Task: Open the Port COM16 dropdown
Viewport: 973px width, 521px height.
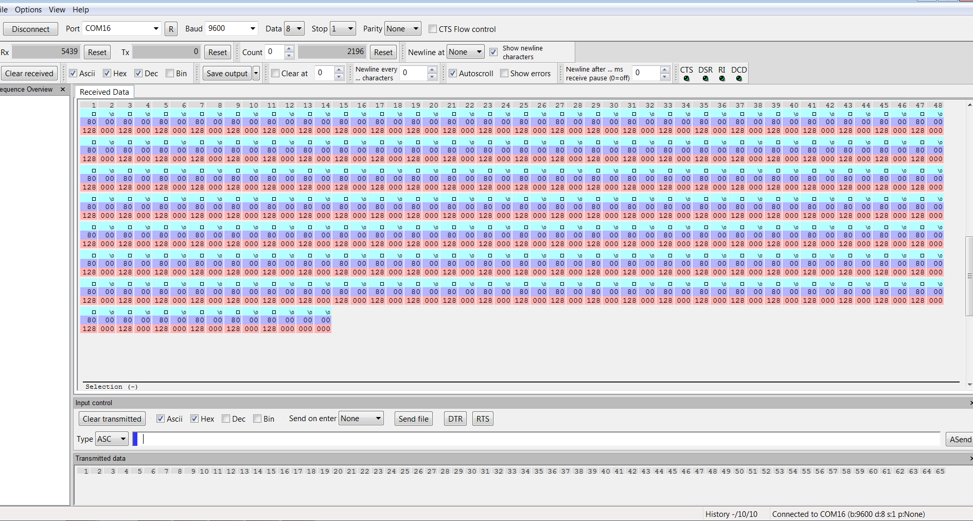Action: 156,29
